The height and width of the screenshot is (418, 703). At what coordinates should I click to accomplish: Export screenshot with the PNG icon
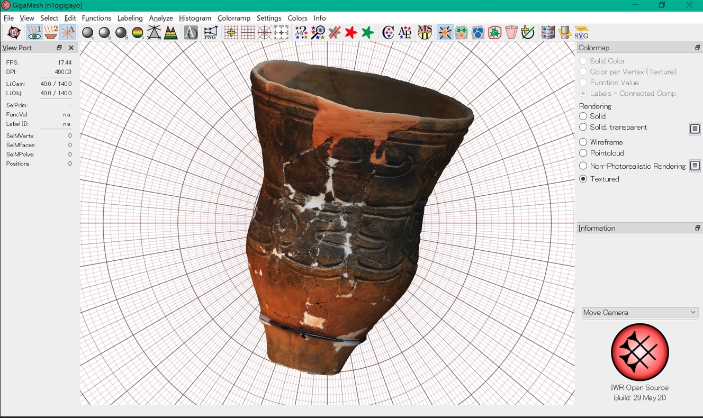coord(210,33)
